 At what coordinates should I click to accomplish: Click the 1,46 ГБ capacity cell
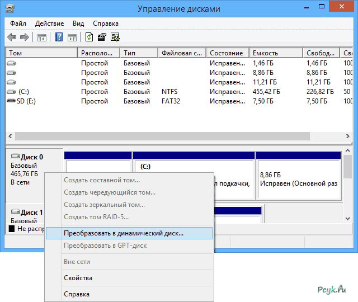point(263,63)
